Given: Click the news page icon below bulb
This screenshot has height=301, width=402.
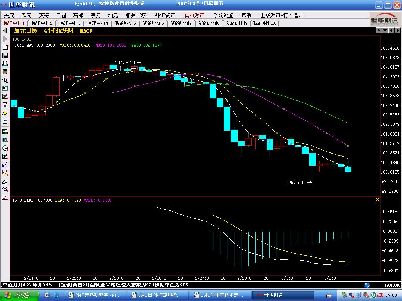Looking at the screenshot, I should pyautogui.click(x=5, y=121).
